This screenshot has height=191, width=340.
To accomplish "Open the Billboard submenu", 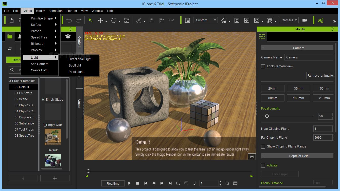I will pos(41,44).
